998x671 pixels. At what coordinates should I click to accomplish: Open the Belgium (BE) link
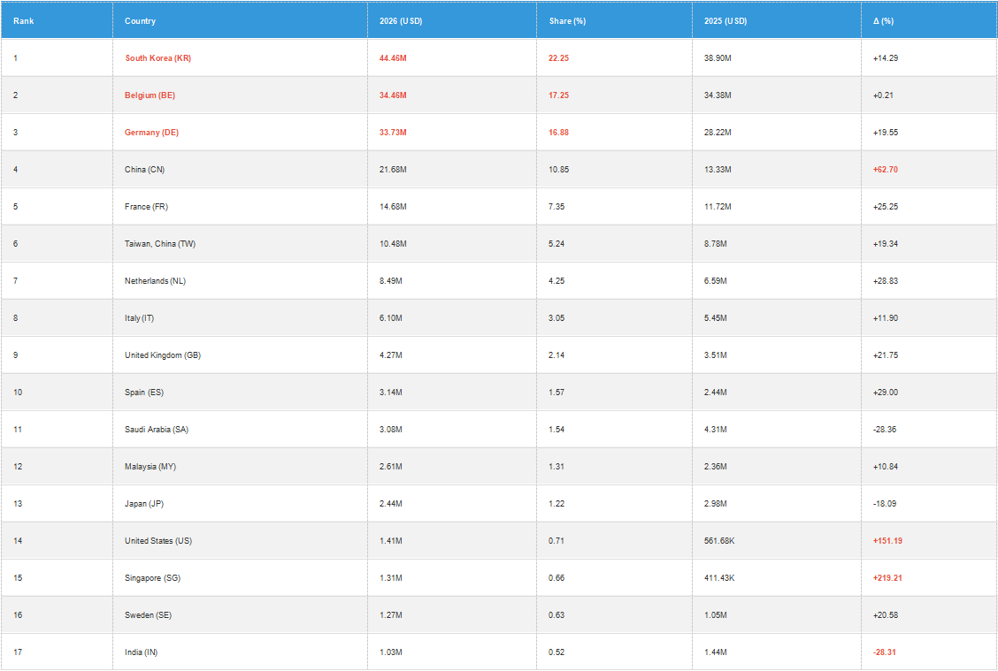(150, 95)
